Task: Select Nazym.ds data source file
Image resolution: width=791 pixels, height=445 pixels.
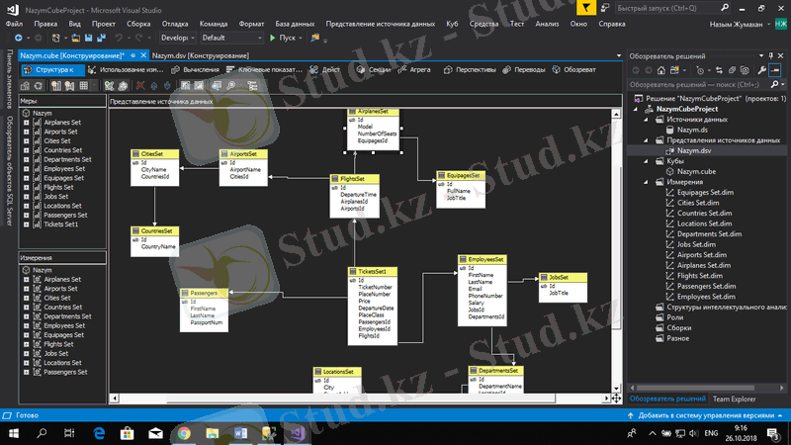Action: coord(692,130)
